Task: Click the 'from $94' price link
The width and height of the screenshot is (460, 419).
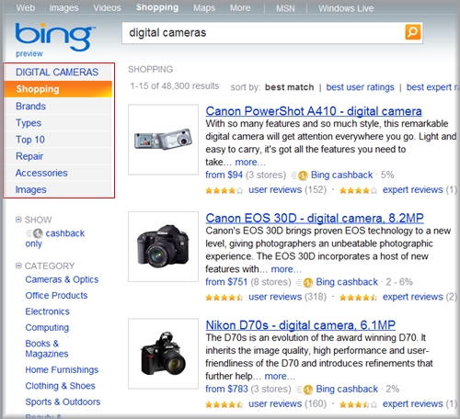Action: [x=224, y=175]
